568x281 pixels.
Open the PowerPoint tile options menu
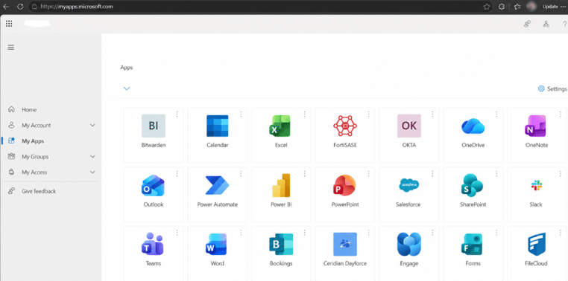click(x=368, y=174)
